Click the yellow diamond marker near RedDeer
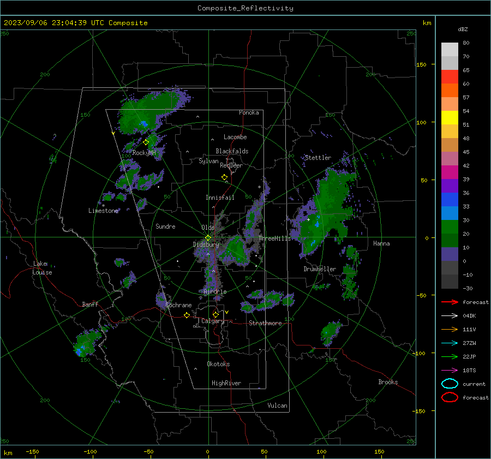This screenshot has height=459, width=491. point(225,177)
